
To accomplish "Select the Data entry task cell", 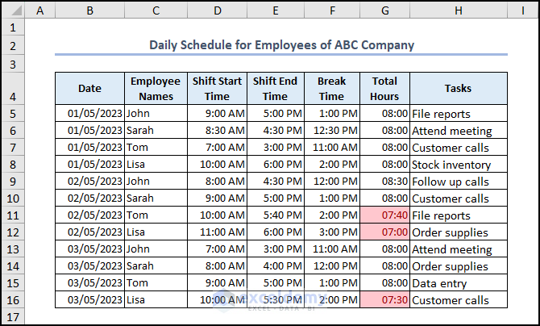I will (458, 283).
